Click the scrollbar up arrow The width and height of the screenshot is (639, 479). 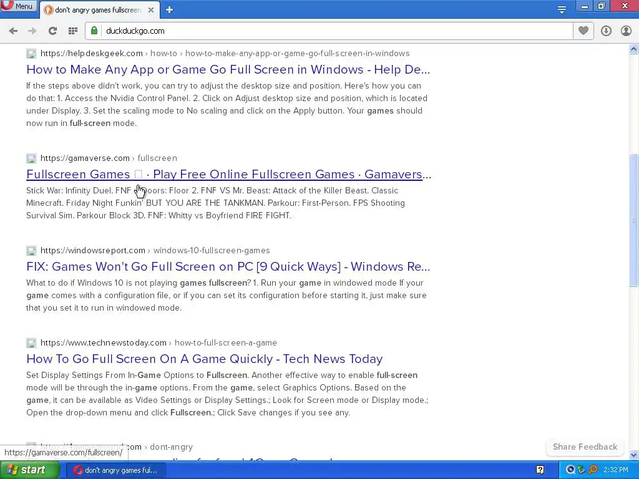pyautogui.click(x=634, y=49)
